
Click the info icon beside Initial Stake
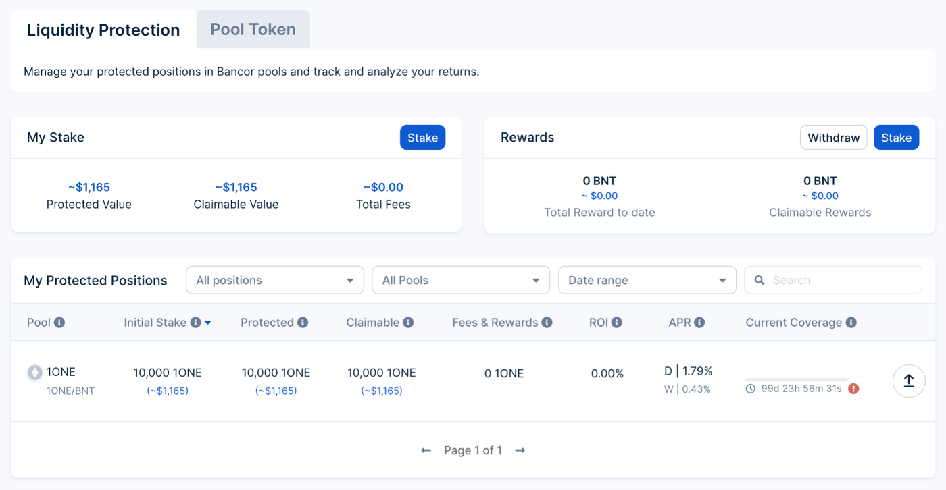pyautogui.click(x=195, y=323)
